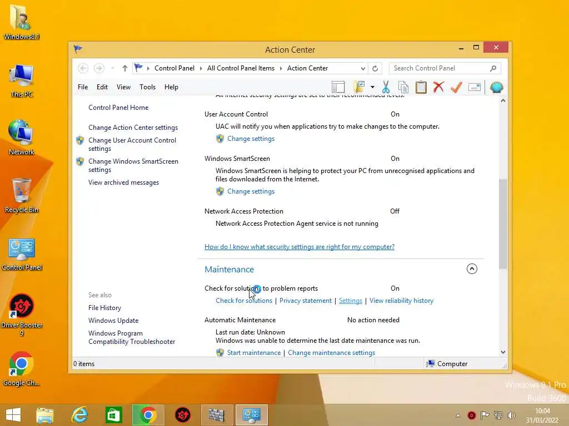The height and width of the screenshot is (426, 569).
Task: Open View reliability history
Action: (x=401, y=301)
